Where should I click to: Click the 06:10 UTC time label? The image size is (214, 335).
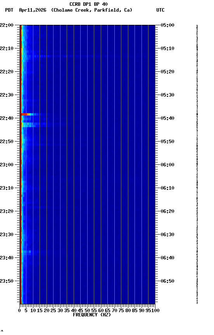click(167, 188)
